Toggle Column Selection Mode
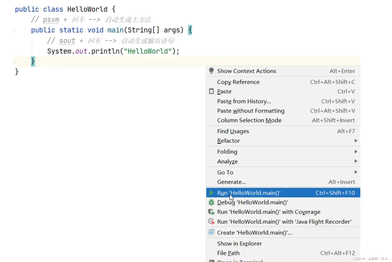The image size is (392, 262). pyautogui.click(x=283, y=120)
